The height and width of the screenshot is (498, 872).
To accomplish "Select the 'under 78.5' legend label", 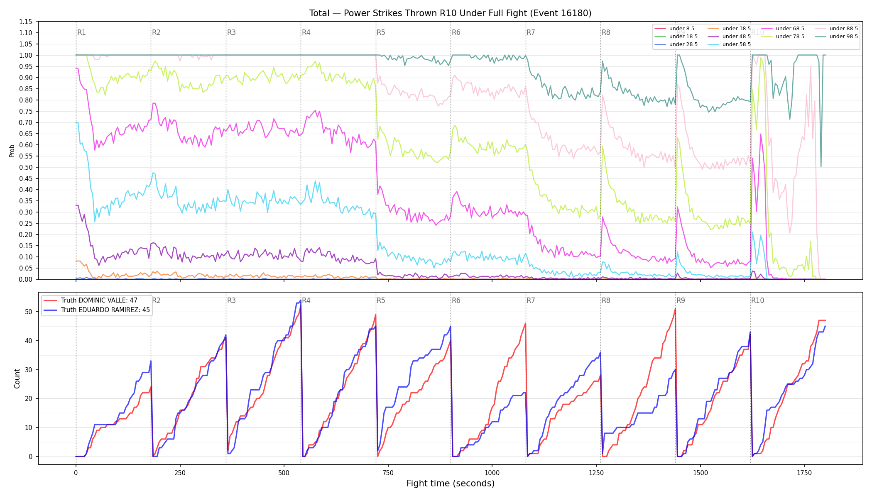I will click(x=790, y=37).
